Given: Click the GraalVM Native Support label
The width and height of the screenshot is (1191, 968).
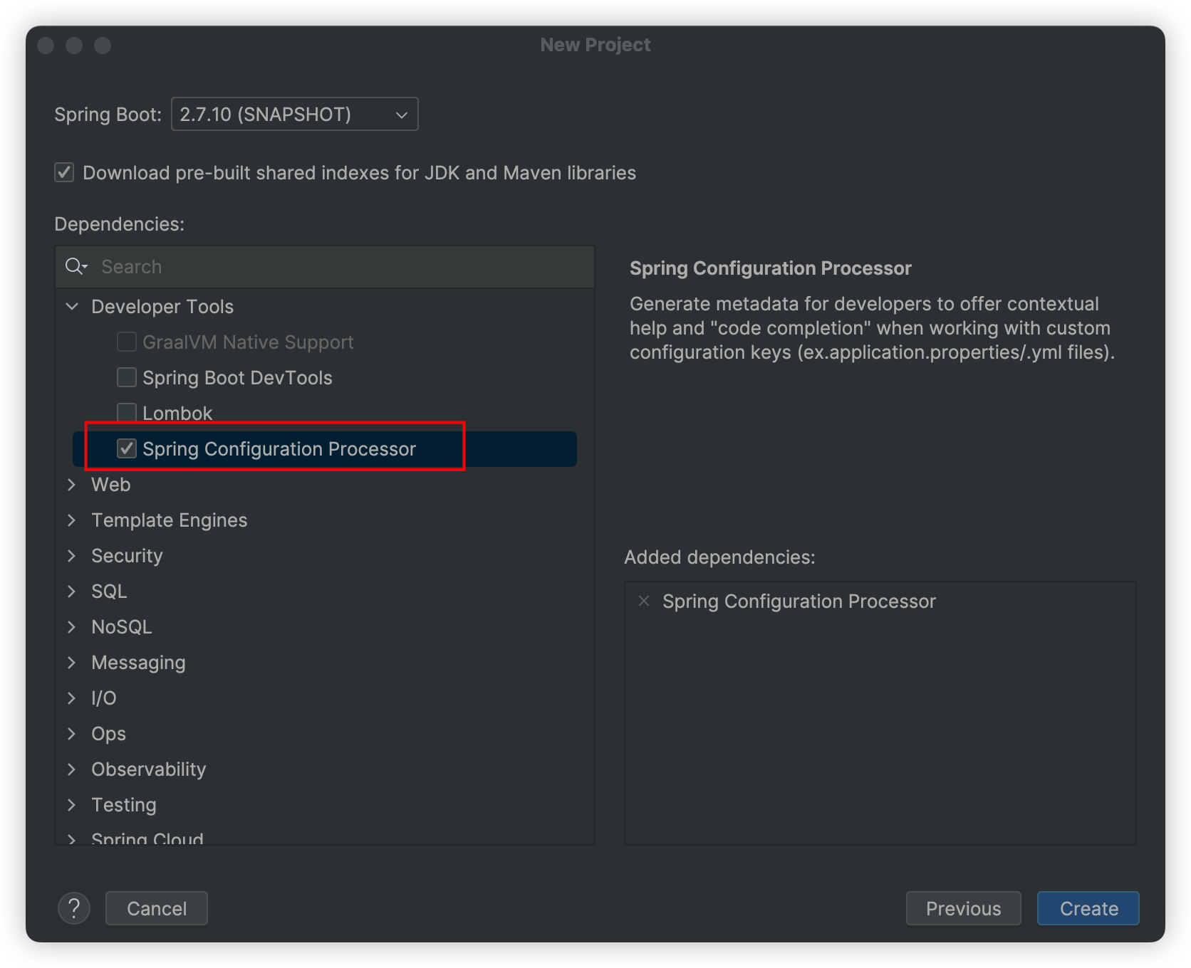Looking at the screenshot, I should pos(248,342).
